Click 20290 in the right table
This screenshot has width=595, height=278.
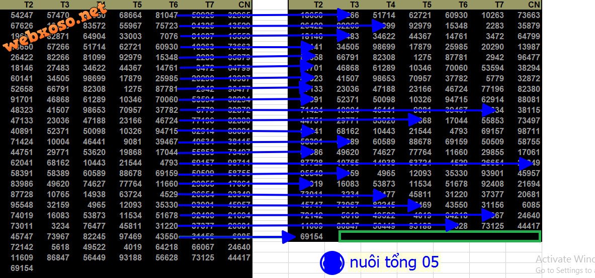pos(492,47)
